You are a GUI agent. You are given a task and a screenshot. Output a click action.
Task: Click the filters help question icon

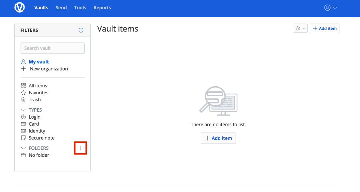click(x=81, y=30)
